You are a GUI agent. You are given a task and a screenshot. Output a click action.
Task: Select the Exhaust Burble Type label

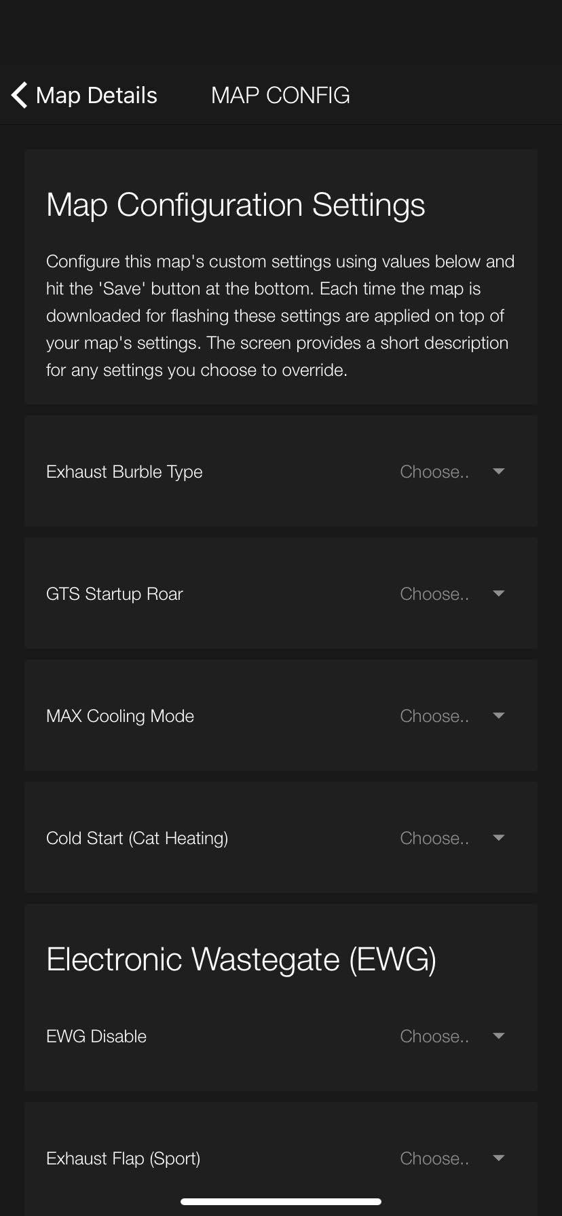(124, 472)
